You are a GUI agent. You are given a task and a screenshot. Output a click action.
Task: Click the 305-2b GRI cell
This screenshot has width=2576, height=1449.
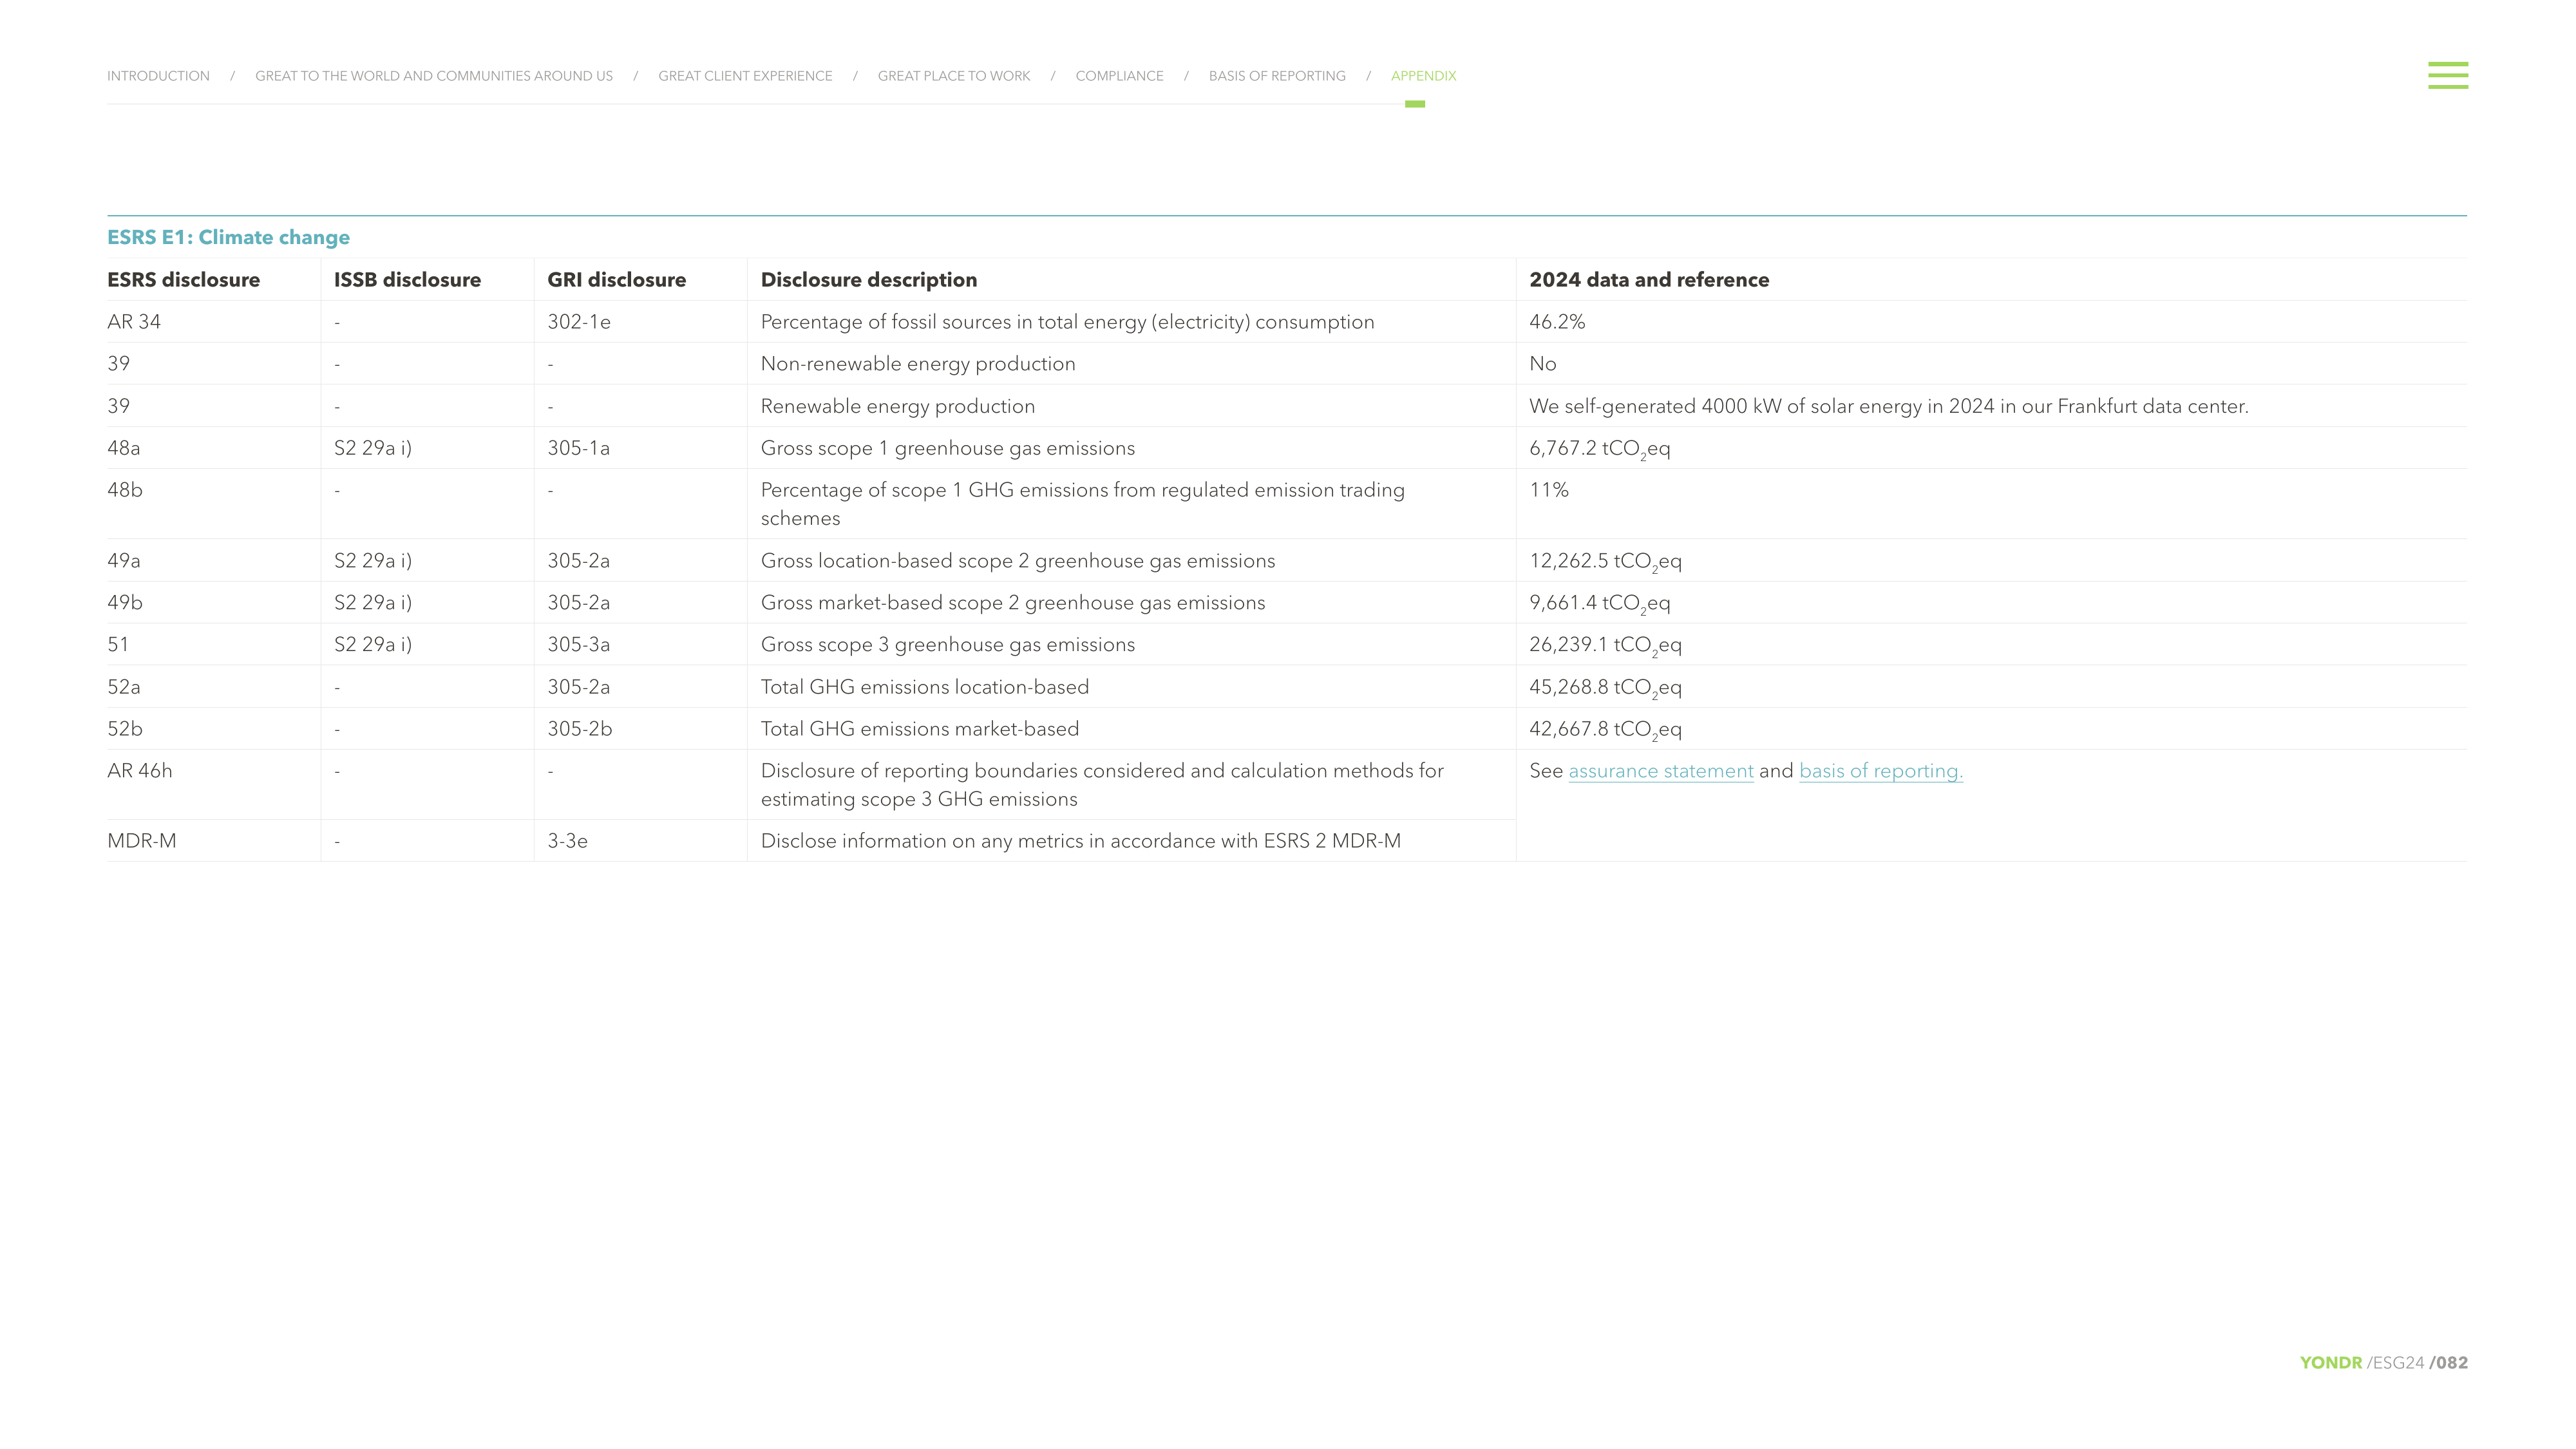[x=580, y=729]
